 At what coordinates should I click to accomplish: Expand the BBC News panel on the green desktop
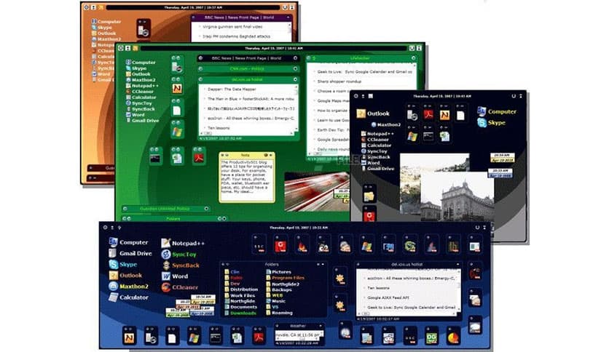pos(295,58)
